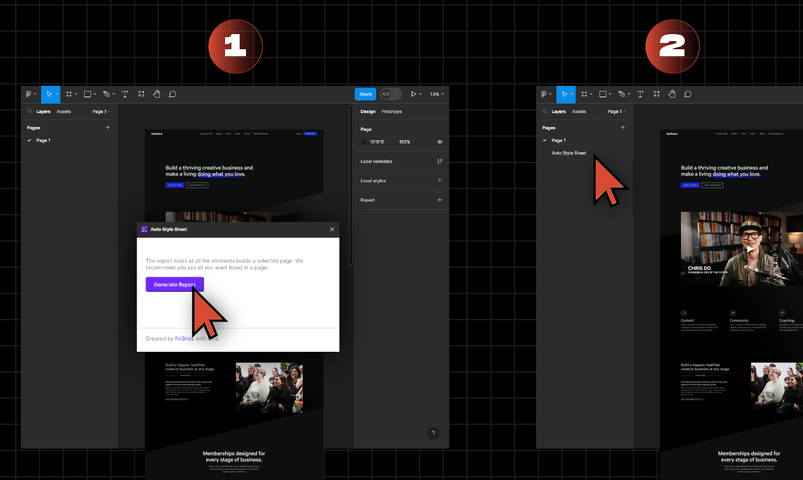
Task: Add a new page in the left window
Action: [x=107, y=127]
